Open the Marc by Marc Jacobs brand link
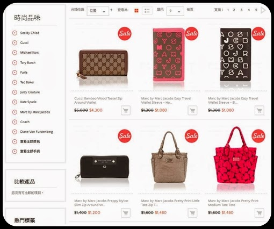274x229 pixels. [x=35, y=112]
